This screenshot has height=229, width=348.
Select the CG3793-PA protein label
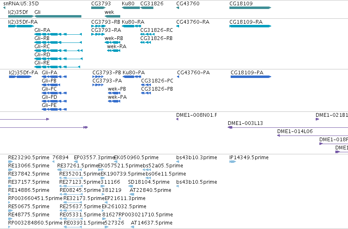[107, 81]
